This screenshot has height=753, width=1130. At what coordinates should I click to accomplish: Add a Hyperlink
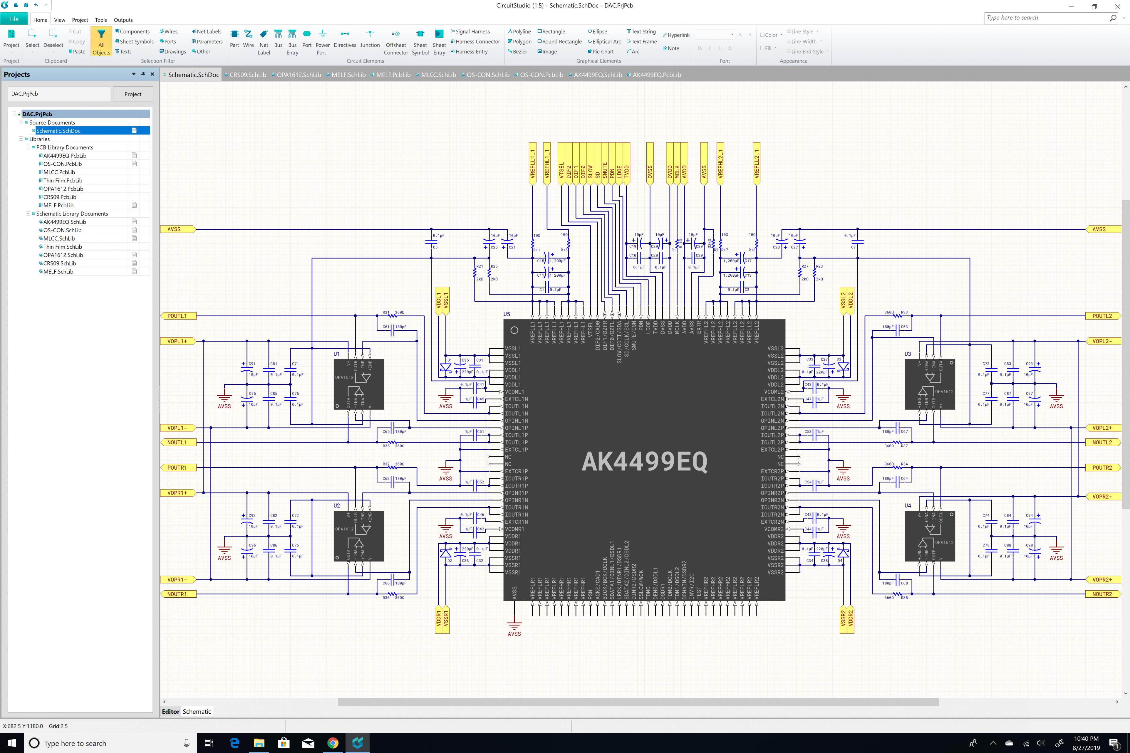tap(676, 35)
